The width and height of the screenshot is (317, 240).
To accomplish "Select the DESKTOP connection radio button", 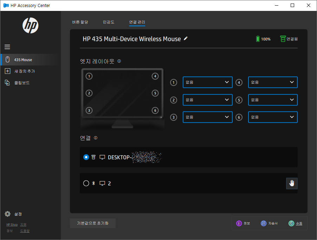I will click(86, 157).
